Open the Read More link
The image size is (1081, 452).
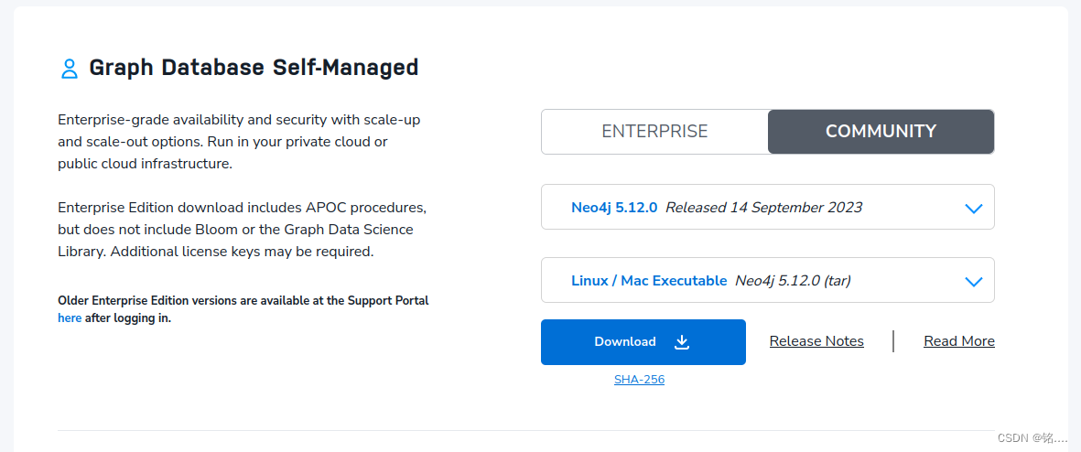959,341
